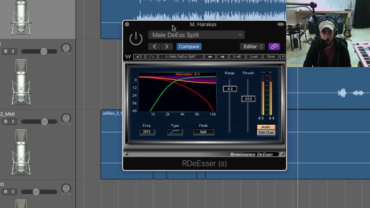The width and height of the screenshot is (370, 208).
Task: Close the RDeEsser plugin window
Action: pos(127,25)
